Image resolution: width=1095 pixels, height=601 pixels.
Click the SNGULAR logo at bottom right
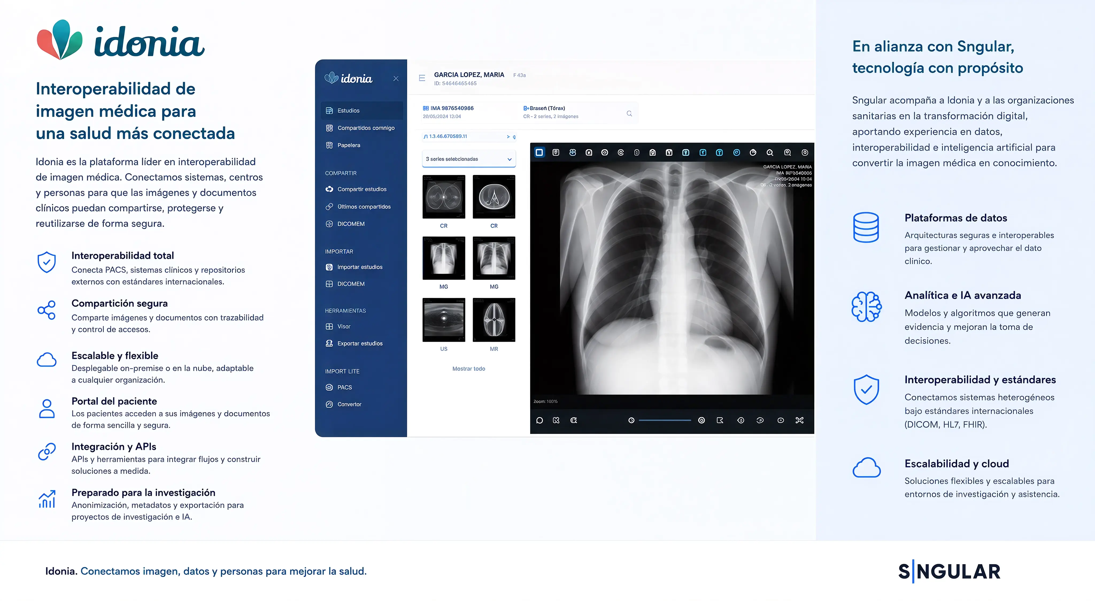pos(949,572)
